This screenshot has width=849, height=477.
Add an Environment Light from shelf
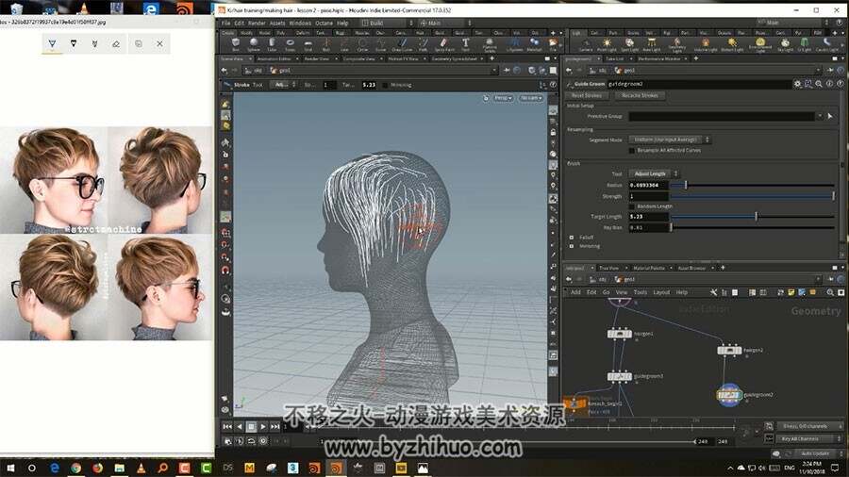(760, 44)
